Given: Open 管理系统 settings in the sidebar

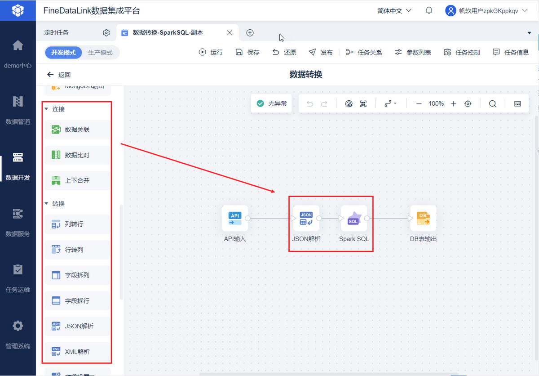Looking at the screenshot, I should (x=18, y=335).
